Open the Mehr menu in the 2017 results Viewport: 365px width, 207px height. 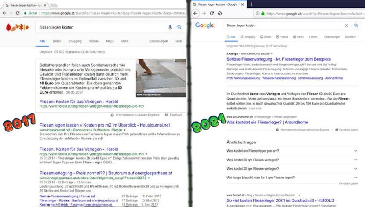coord(125,41)
